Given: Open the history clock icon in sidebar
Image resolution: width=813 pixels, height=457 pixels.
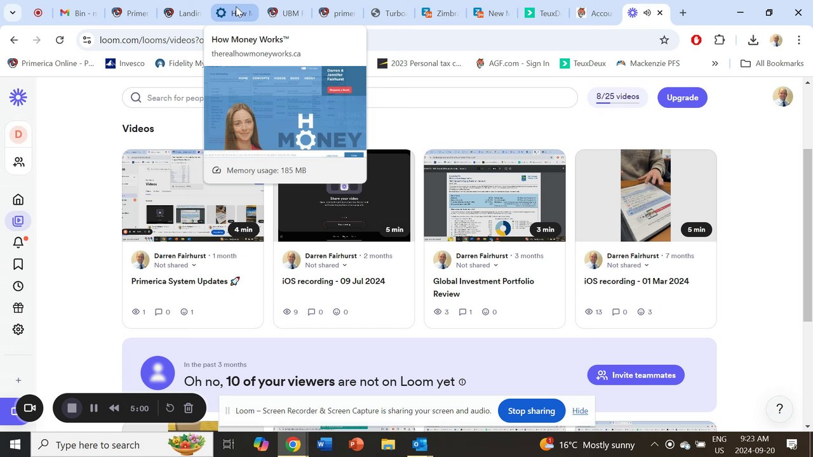Looking at the screenshot, I should pos(18,286).
